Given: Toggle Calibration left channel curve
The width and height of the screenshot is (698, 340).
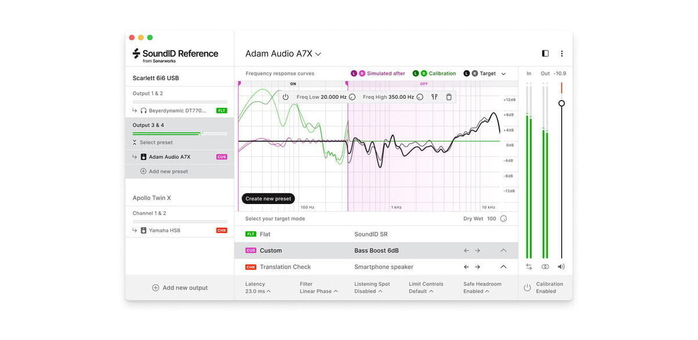Looking at the screenshot, I should tap(416, 74).
